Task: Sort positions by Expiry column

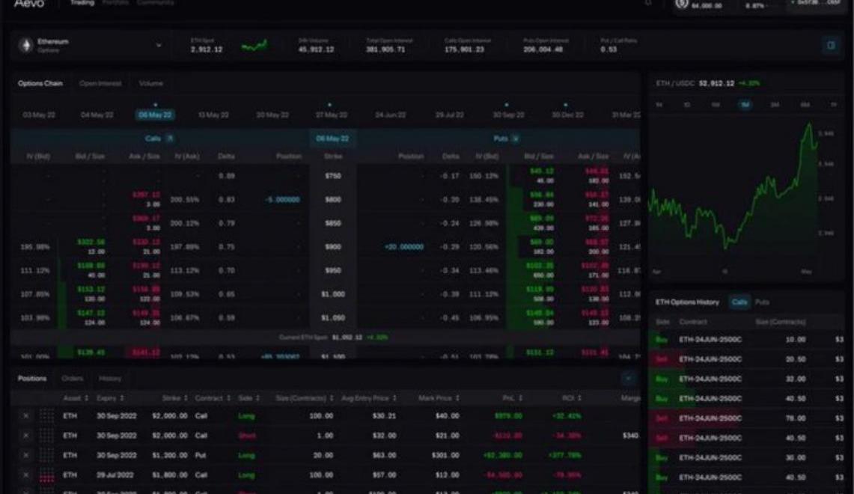Action: tap(111, 398)
